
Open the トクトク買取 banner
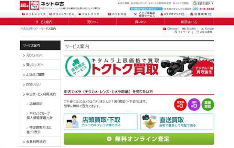click(x=139, y=66)
